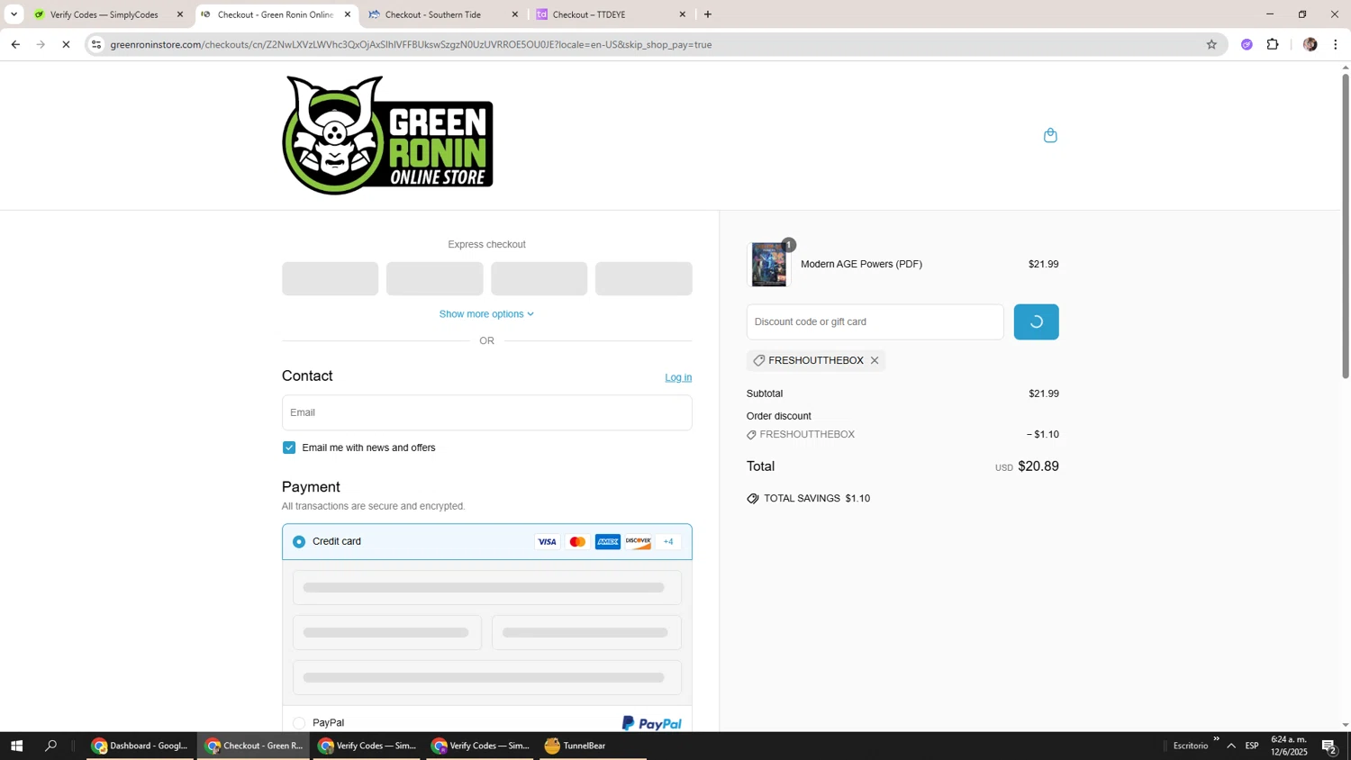
Task: Open the Chrome three-dot menu
Action: point(1336,44)
